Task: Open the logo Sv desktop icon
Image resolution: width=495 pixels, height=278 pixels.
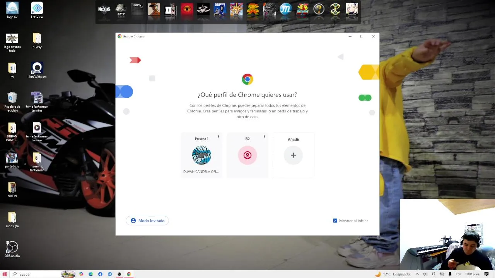Action: [x=12, y=10]
